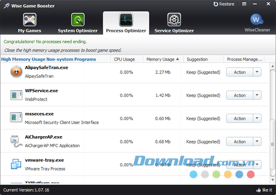Click the msseces.exe process icon
Viewport: 276px width, 195px height.
click(x=16, y=117)
